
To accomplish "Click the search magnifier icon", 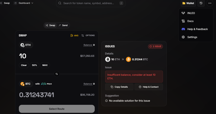I will pos(60,3).
